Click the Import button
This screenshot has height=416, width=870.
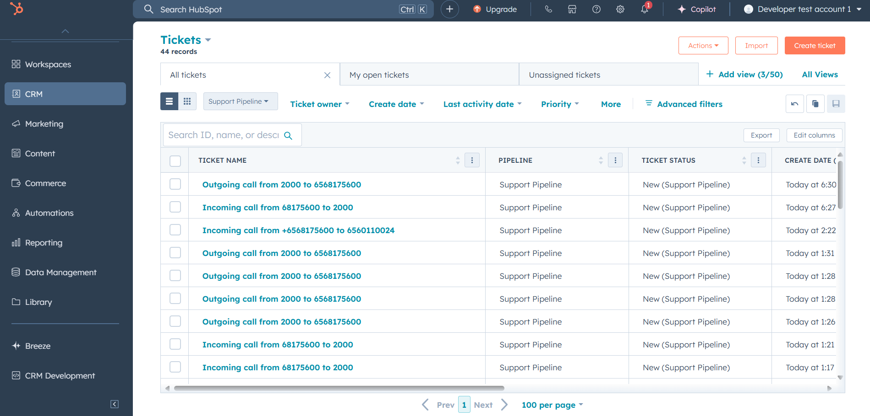[756, 46]
